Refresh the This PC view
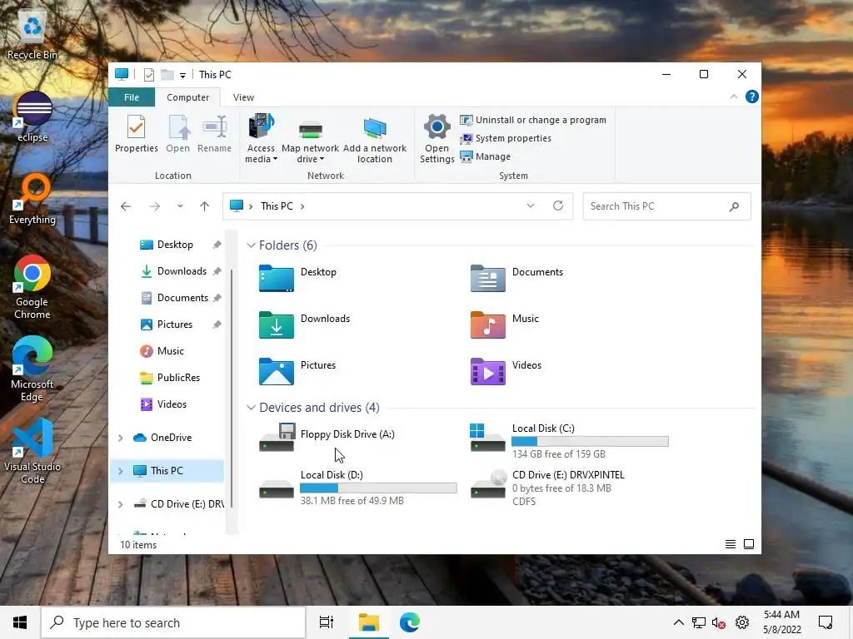 (x=557, y=206)
